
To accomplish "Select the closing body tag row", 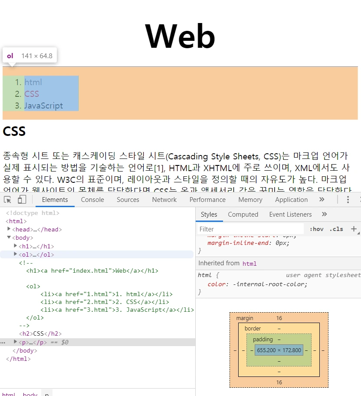I will 25,350.
